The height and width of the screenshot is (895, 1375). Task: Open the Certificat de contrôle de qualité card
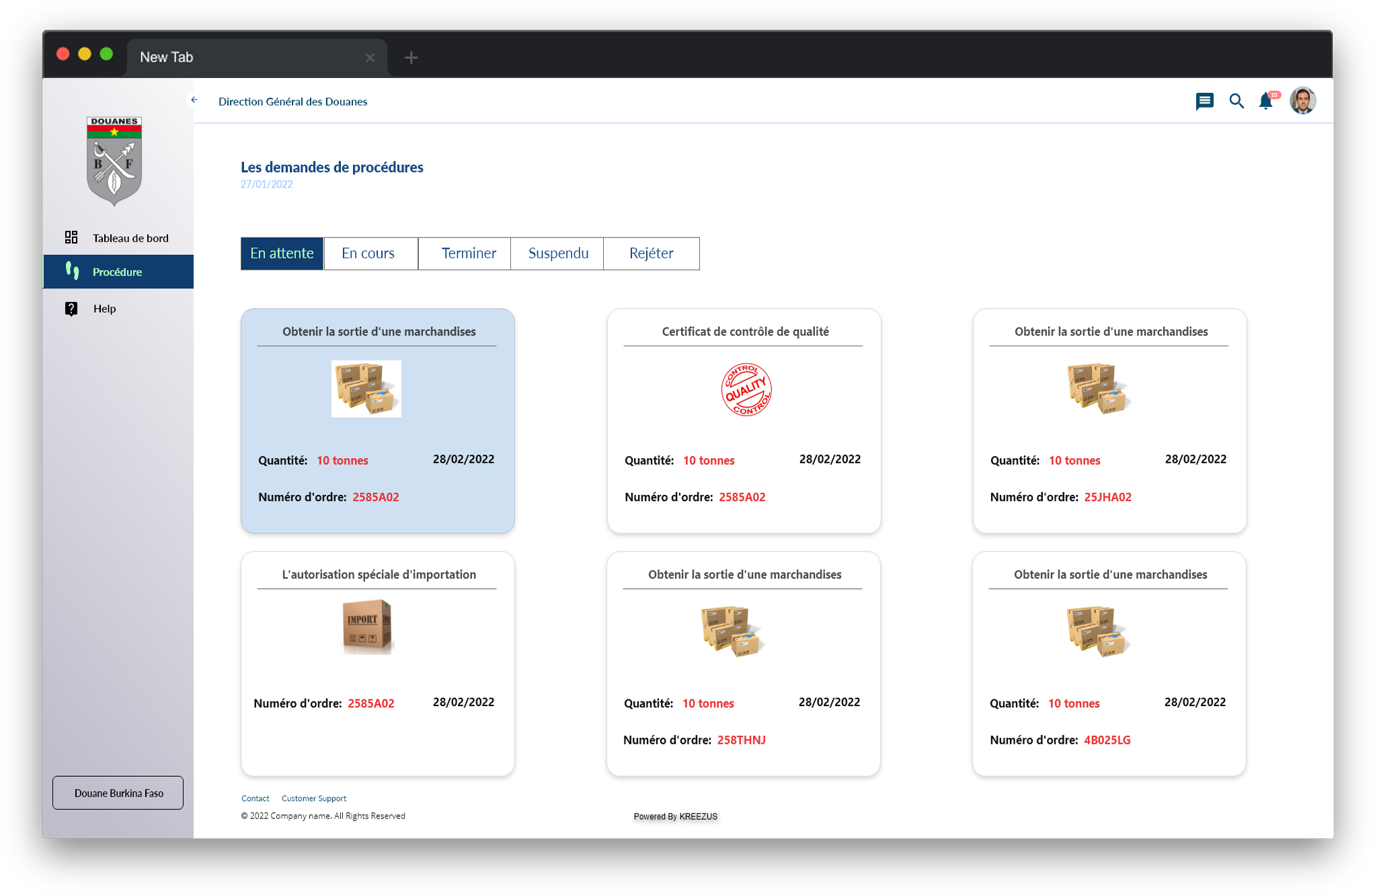point(744,420)
